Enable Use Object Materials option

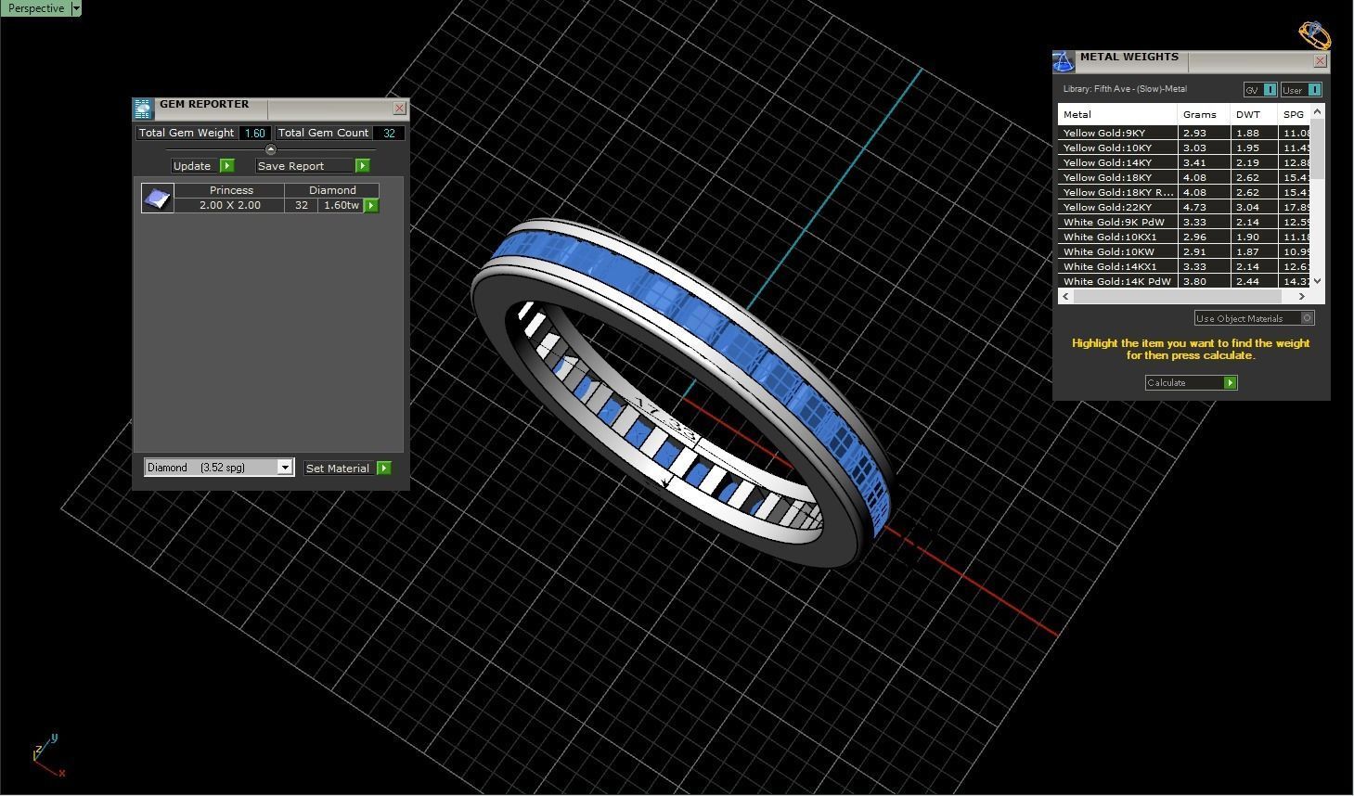pos(1308,318)
